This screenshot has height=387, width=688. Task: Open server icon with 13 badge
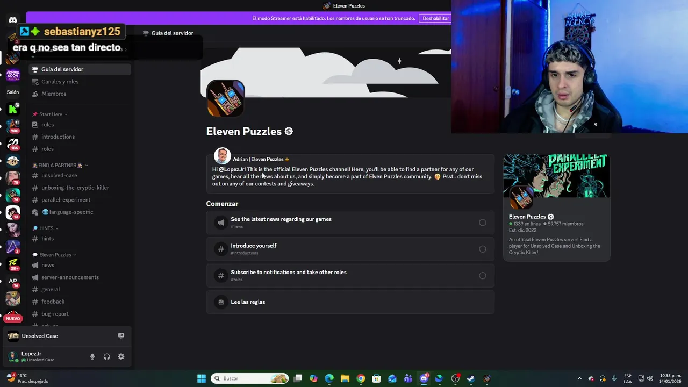pos(13,212)
